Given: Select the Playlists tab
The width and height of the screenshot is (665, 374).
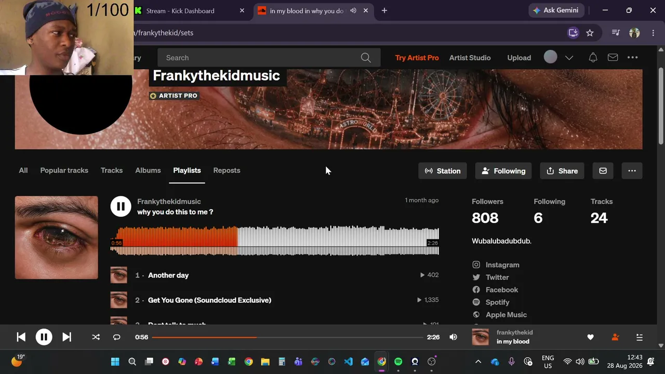Looking at the screenshot, I should (187, 170).
